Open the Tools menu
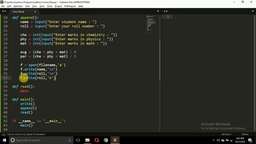The height and width of the screenshot is (144, 256). [50, 6]
